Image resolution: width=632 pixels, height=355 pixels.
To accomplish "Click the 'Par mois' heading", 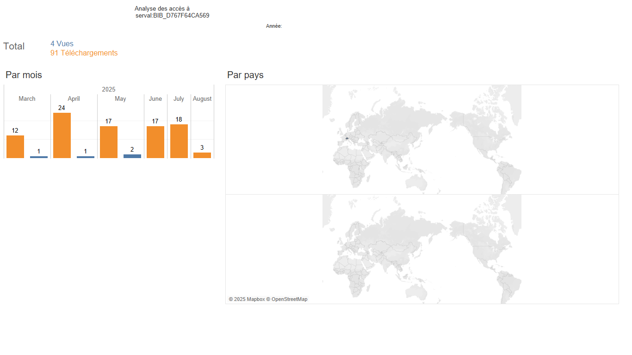I will (24, 75).
